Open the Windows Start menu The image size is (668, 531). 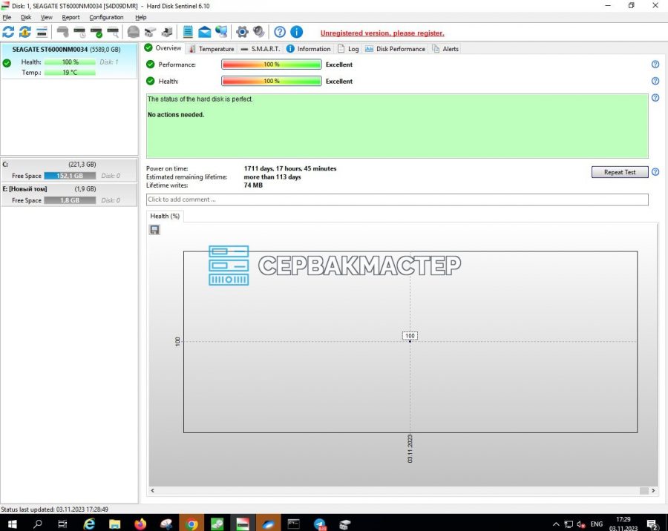12,524
